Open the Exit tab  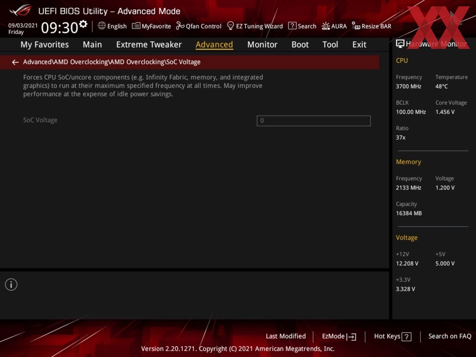coord(359,44)
